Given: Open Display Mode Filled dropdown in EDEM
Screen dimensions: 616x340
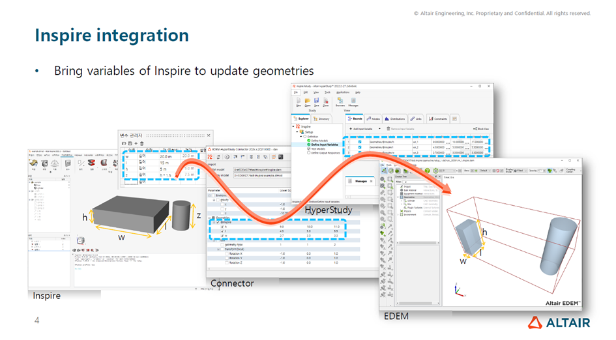Looking at the screenshot, I should pos(521,171).
